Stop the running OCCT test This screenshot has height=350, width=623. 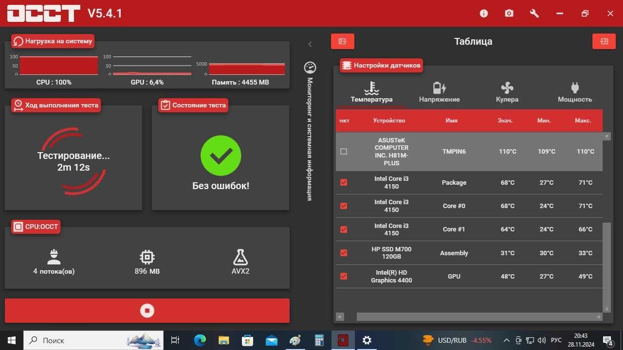pyautogui.click(x=147, y=311)
